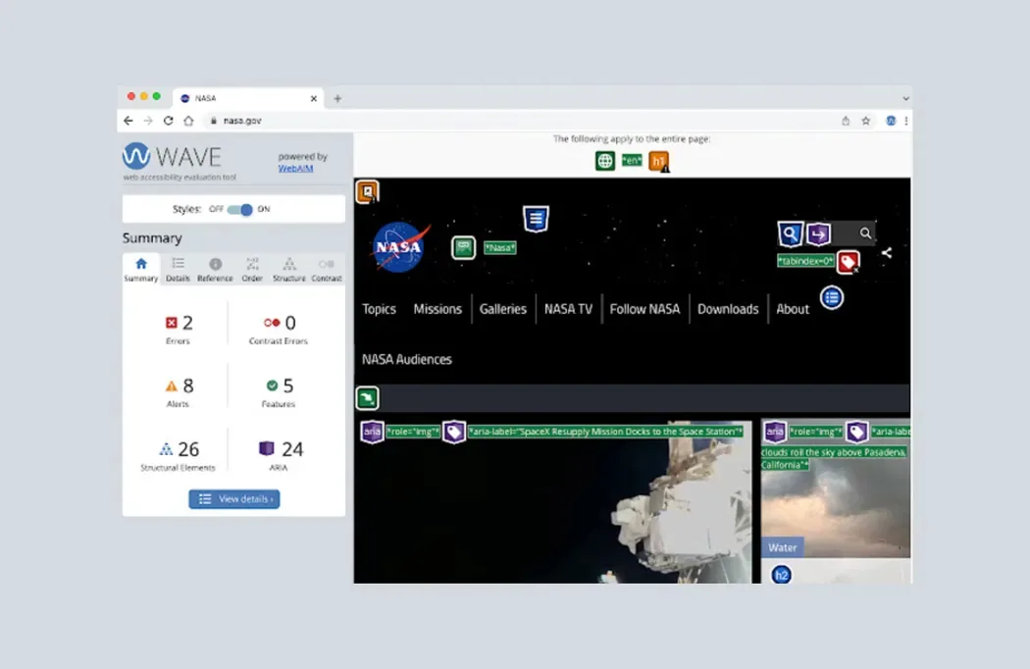Click the green link icon below NASA Audiences

click(x=368, y=398)
